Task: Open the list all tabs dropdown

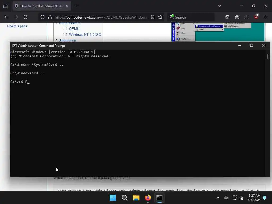Action: tap(219, 6)
